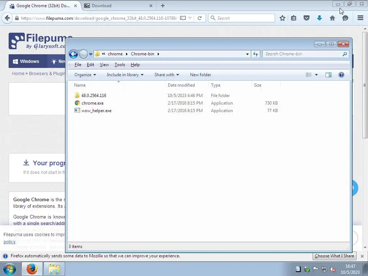Open the View menu in Explorer

click(104, 65)
